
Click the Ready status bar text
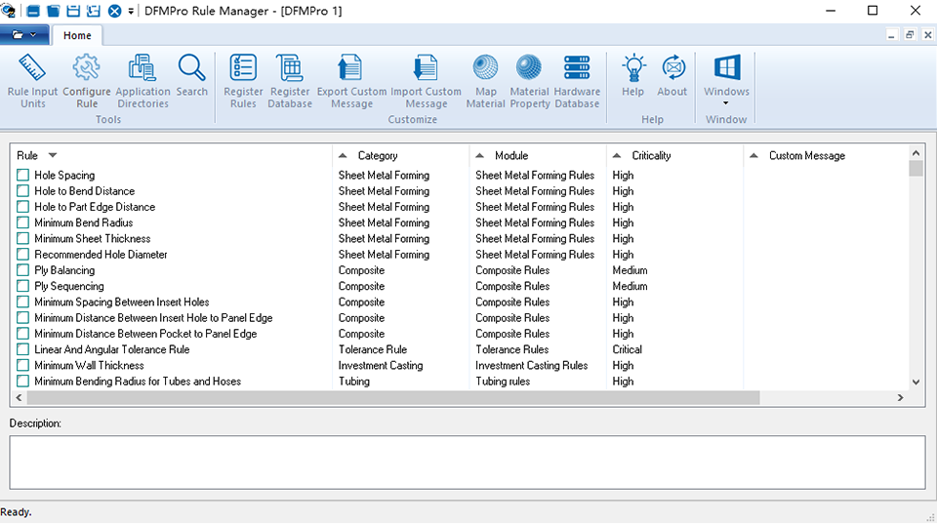pos(17,512)
